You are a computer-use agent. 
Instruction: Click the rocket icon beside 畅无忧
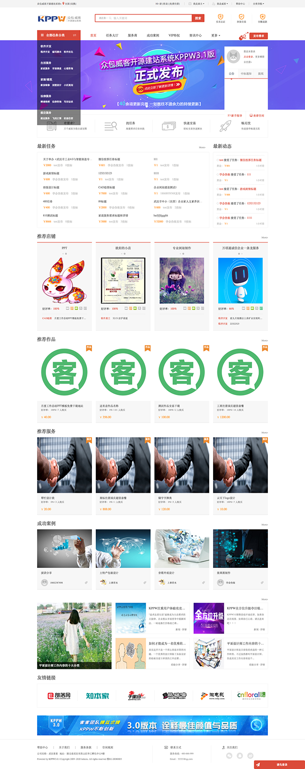(226, 126)
